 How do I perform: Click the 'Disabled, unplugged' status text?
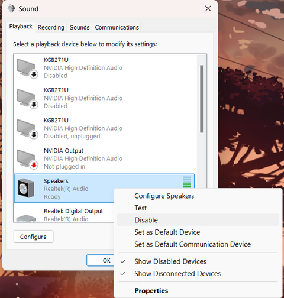click(x=72, y=136)
